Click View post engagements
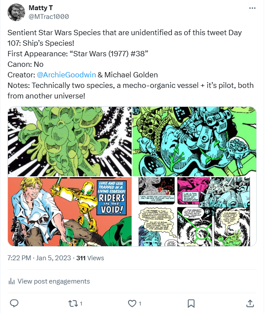Viewport: 265px width, 313px height. click(53, 281)
